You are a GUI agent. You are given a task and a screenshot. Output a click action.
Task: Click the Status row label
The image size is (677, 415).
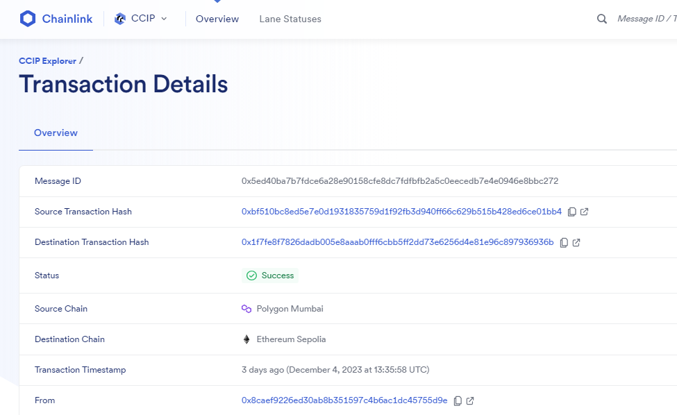point(47,276)
